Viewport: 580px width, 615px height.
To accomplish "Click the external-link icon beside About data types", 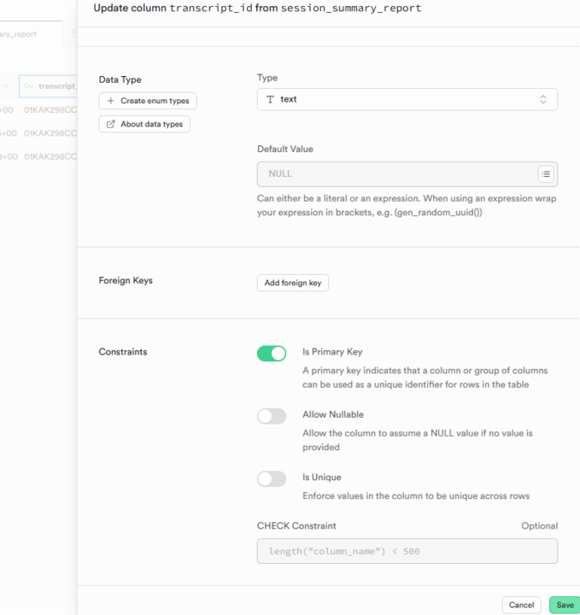I will click(x=111, y=125).
